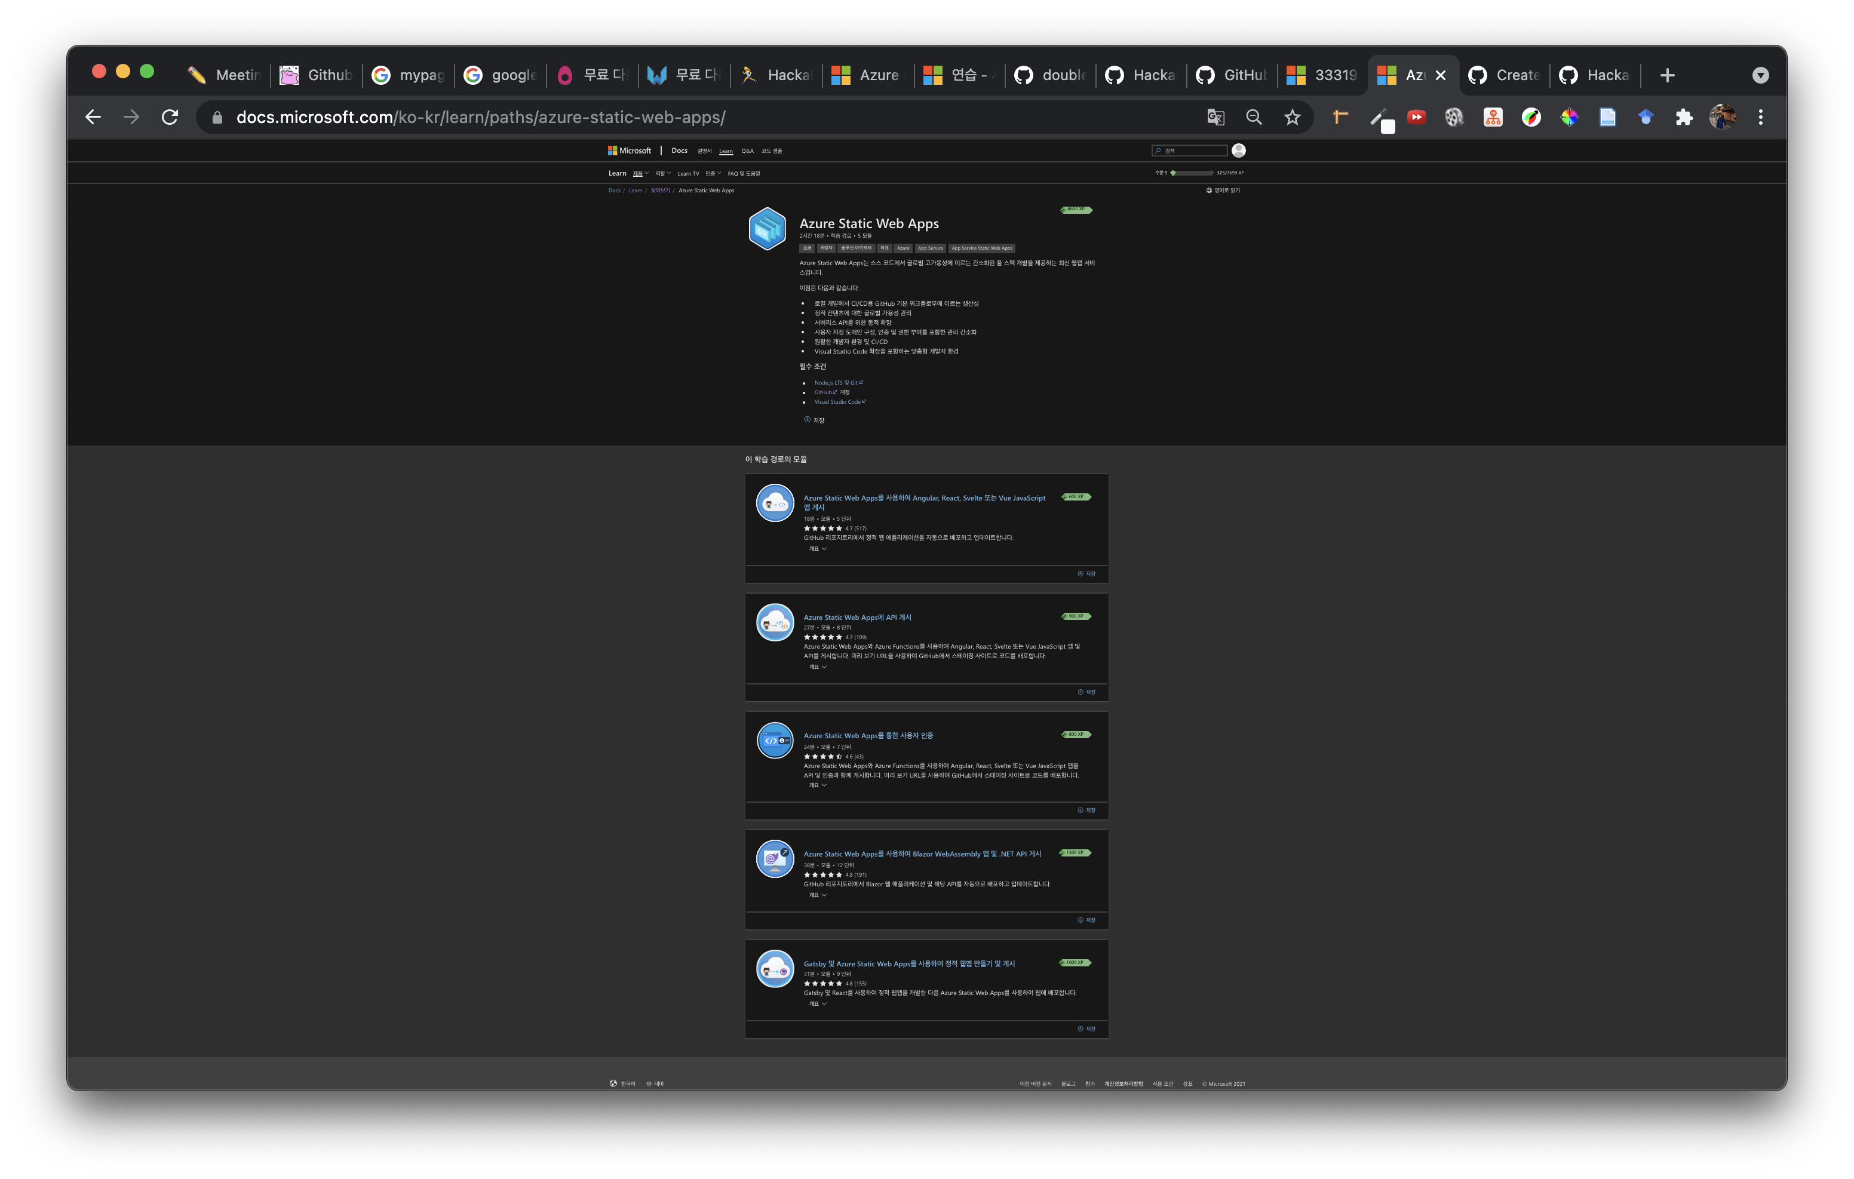Click the page reload icon

pos(170,117)
